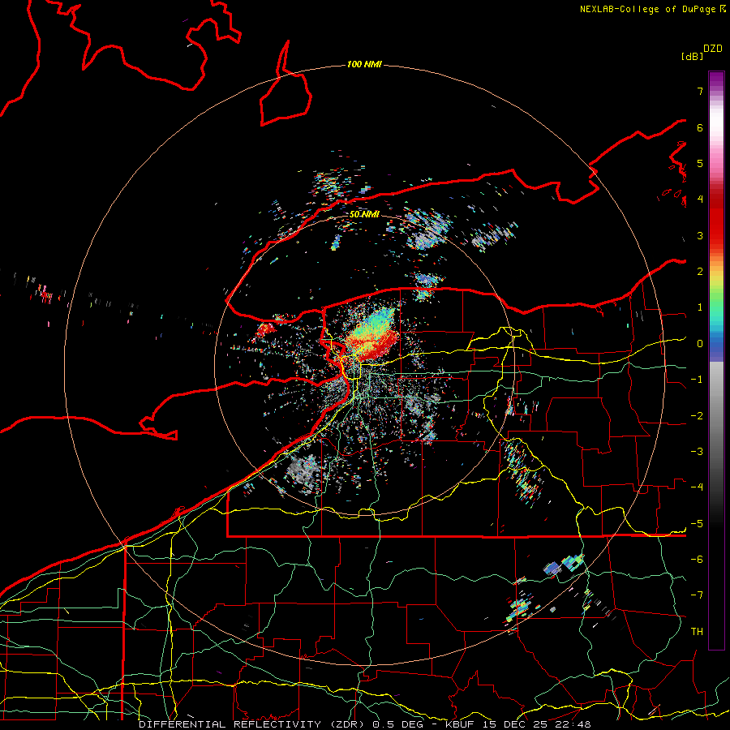Click the TH threshold label on scale

coord(697,632)
